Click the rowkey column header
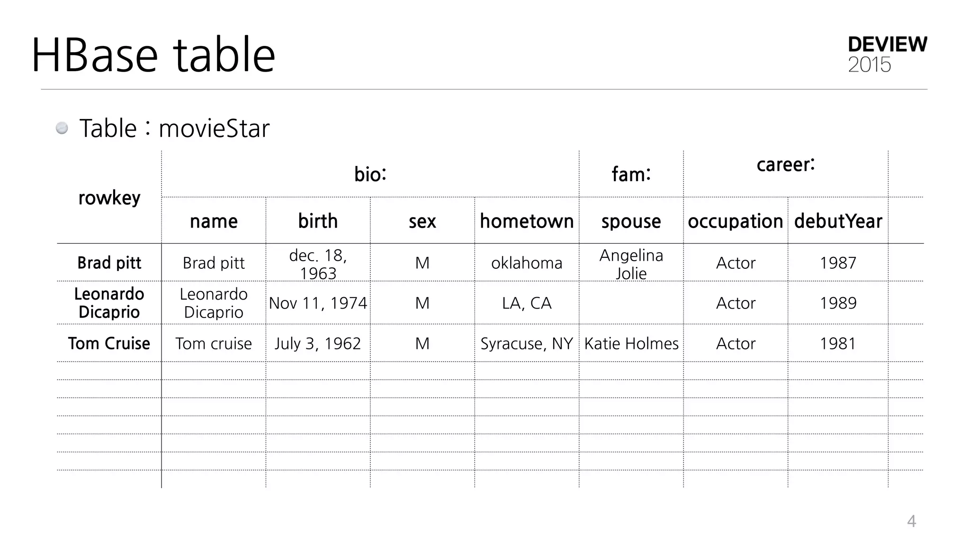 tap(109, 198)
